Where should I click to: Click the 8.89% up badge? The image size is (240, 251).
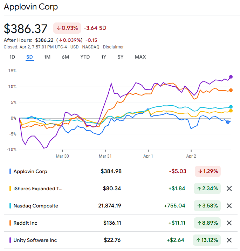(207, 223)
